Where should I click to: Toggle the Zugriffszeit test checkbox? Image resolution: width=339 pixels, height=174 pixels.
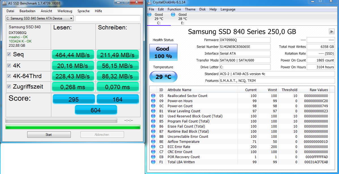(x=9, y=87)
